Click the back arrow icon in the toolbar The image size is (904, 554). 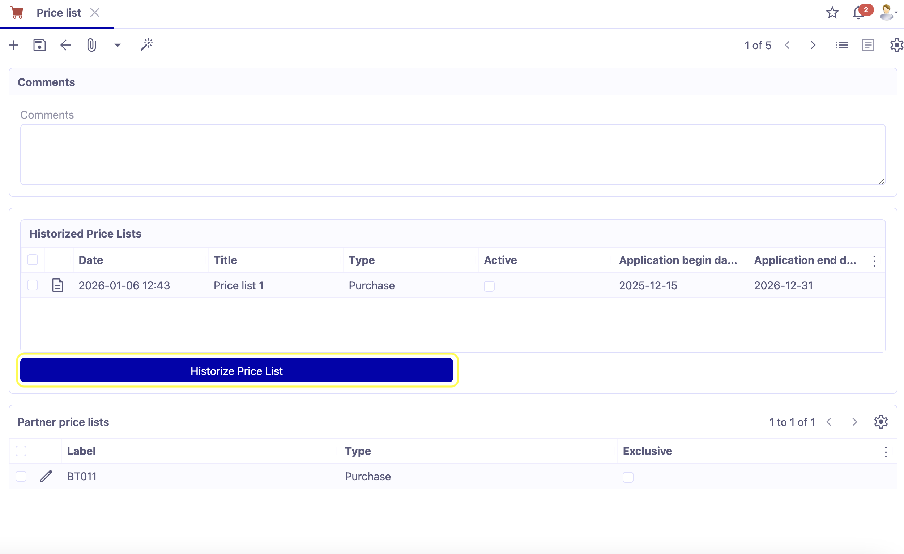pyautogui.click(x=65, y=45)
